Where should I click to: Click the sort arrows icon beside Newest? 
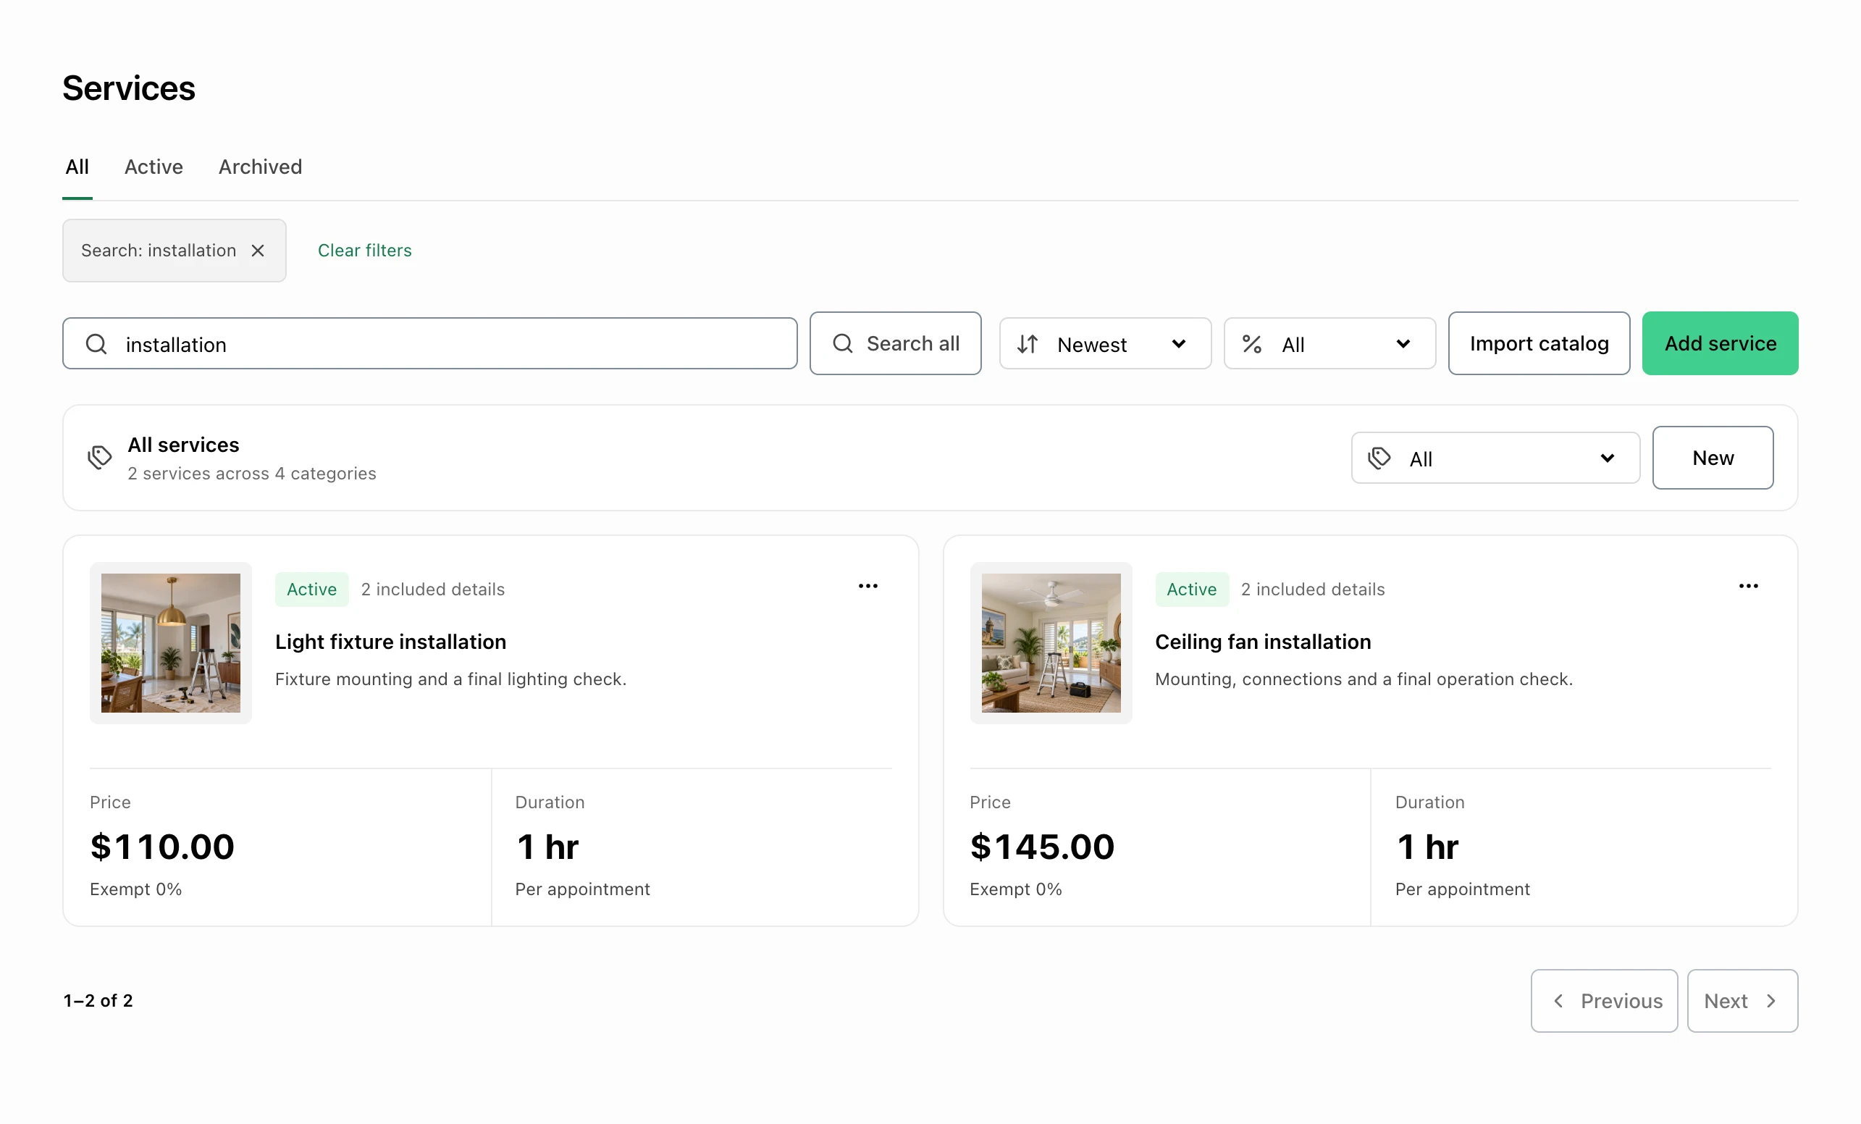point(1028,344)
